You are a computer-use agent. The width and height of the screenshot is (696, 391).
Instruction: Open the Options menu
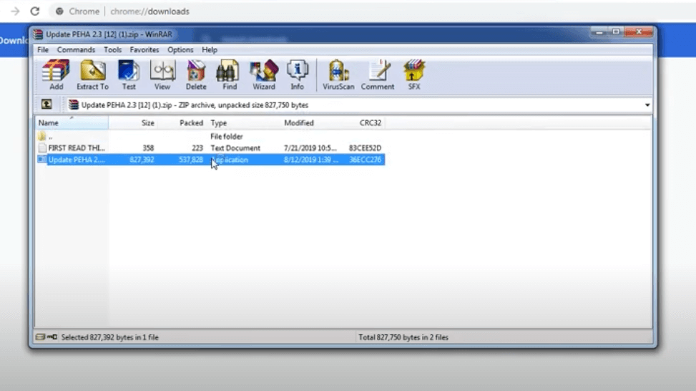click(x=180, y=49)
